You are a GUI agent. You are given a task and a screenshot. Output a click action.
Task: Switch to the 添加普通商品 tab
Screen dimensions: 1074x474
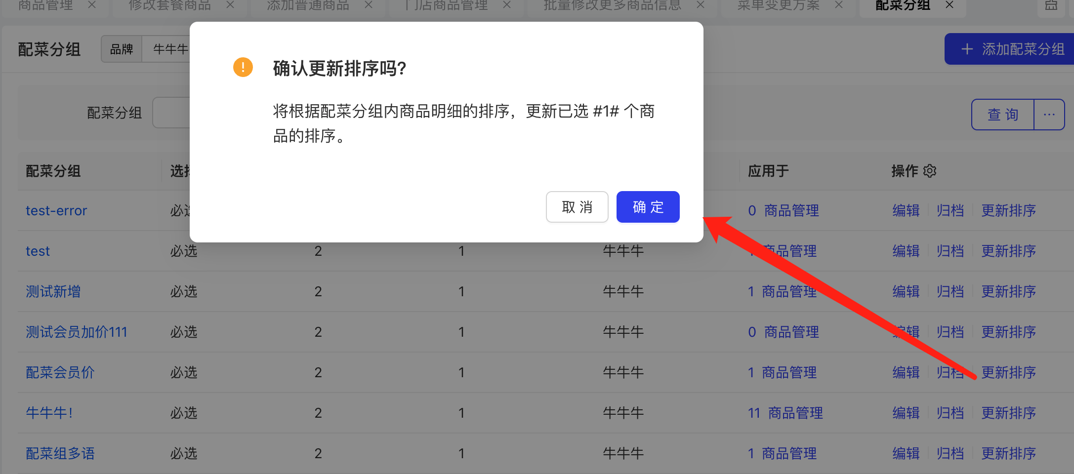click(x=308, y=5)
